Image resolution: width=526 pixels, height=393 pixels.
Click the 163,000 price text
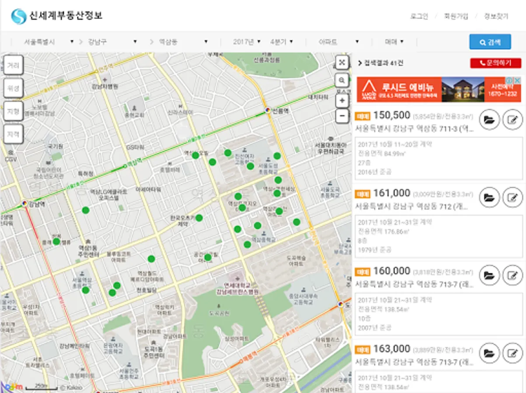click(x=392, y=348)
